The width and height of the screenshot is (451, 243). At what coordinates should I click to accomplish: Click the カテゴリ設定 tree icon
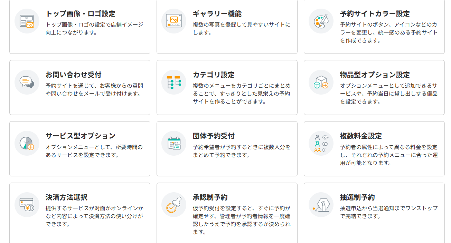(174, 82)
